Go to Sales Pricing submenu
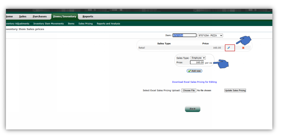The height and width of the screenshot is (135, 282). point(86,24)
